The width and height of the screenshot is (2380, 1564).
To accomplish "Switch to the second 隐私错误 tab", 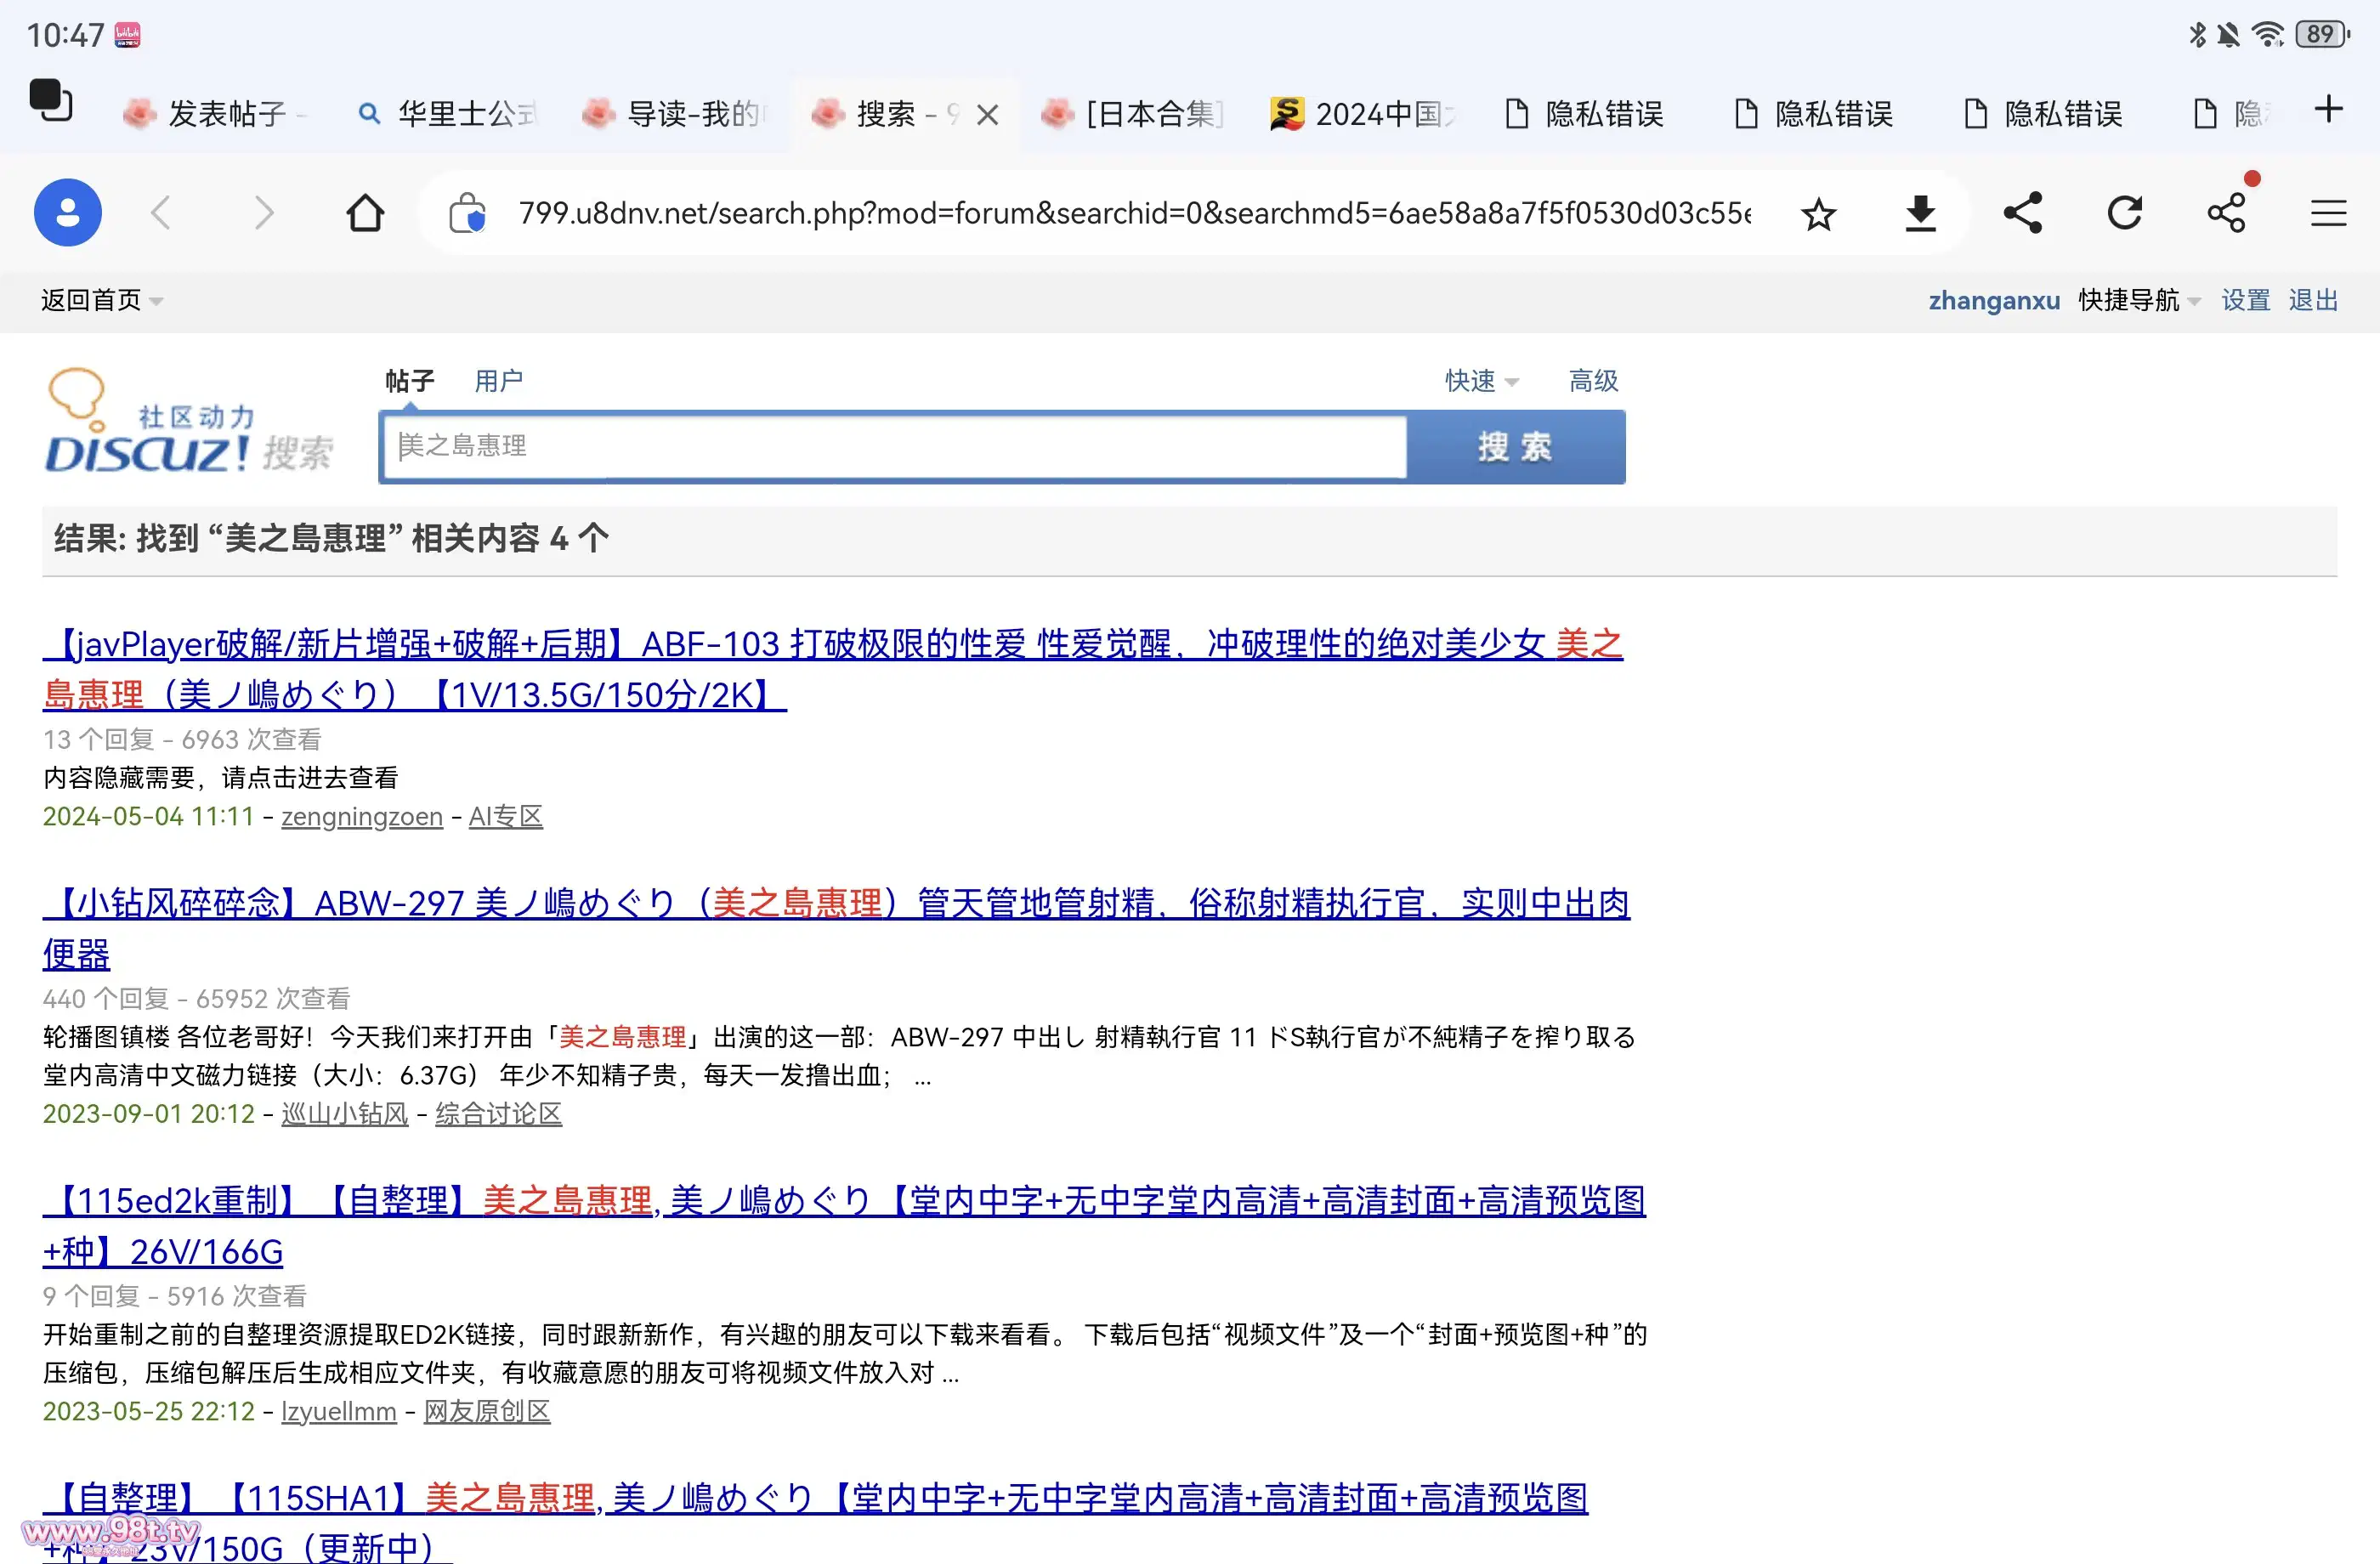I will [1814, 114].
